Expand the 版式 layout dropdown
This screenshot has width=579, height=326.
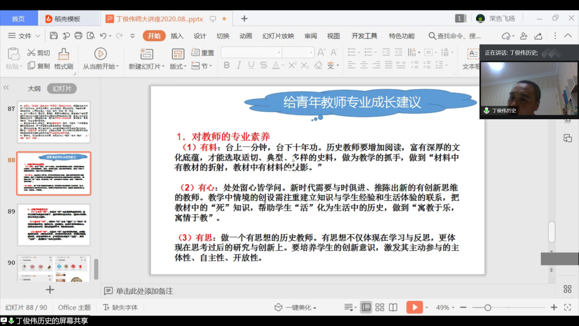[x=178, y=67]
